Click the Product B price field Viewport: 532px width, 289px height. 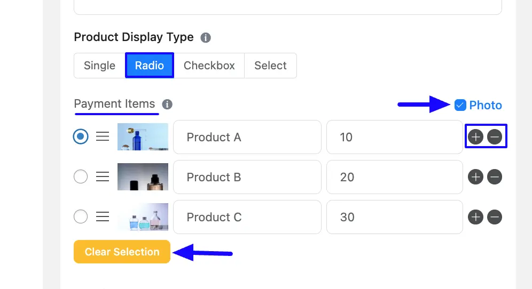pyautogui.click(x=395, y=177)
